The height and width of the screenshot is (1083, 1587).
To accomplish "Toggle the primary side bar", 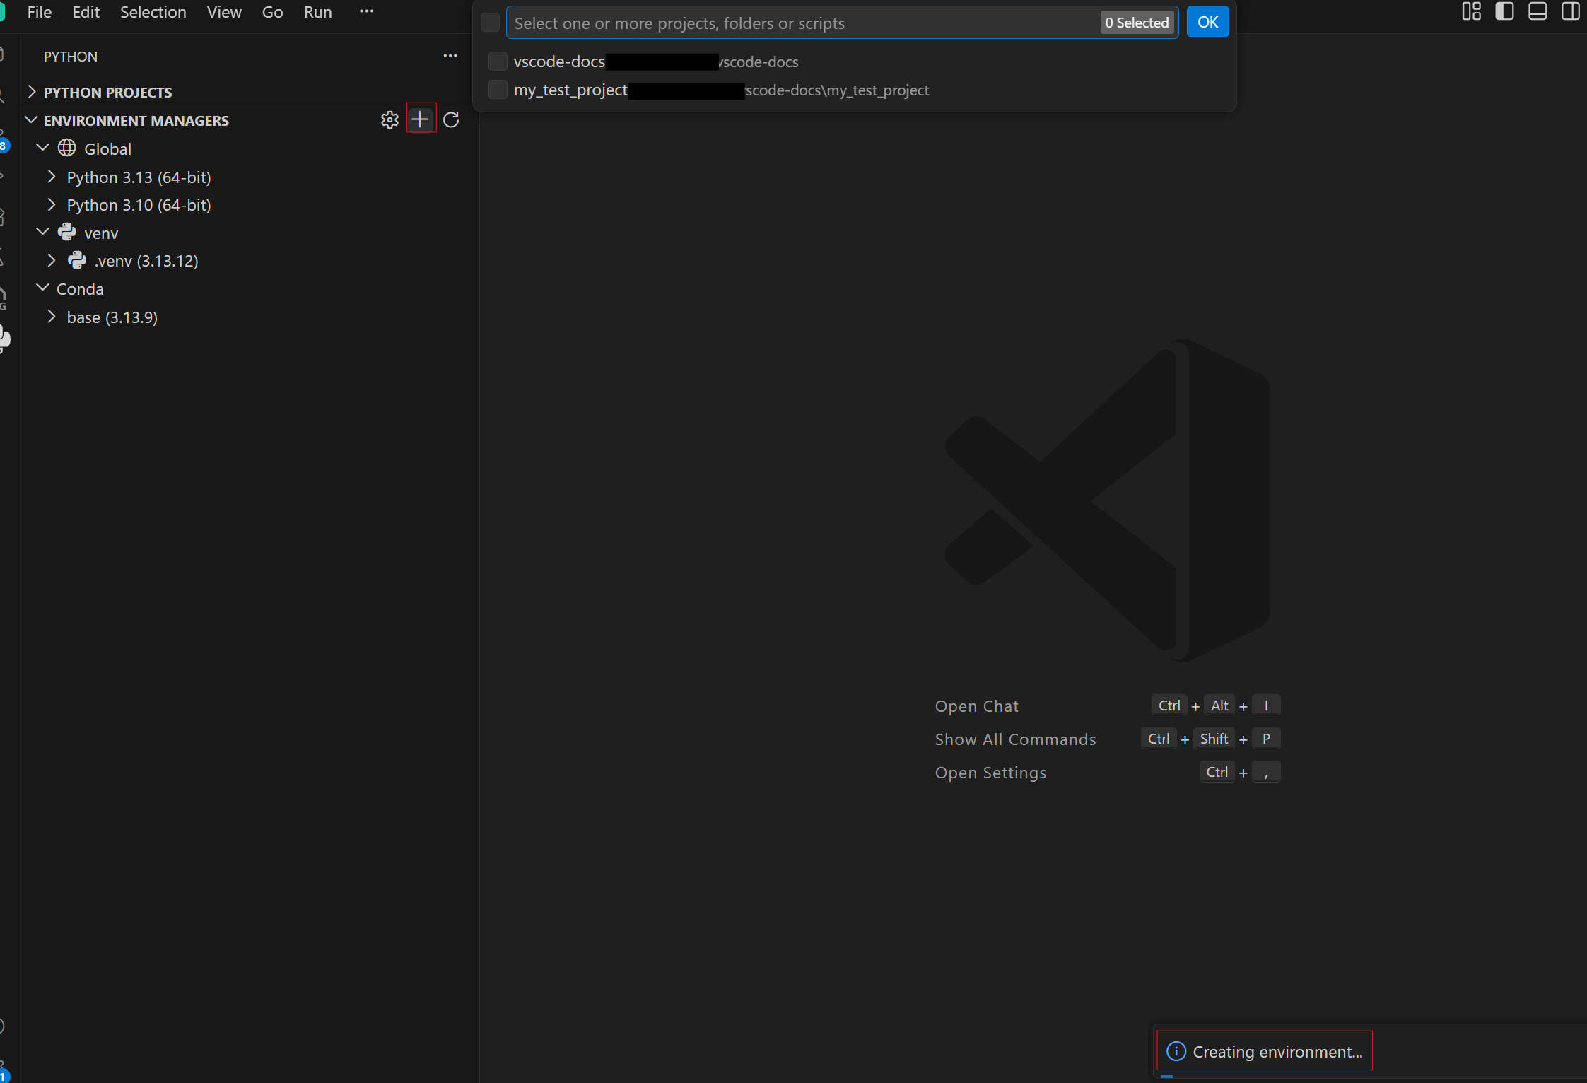I will tap(1505, 11).
